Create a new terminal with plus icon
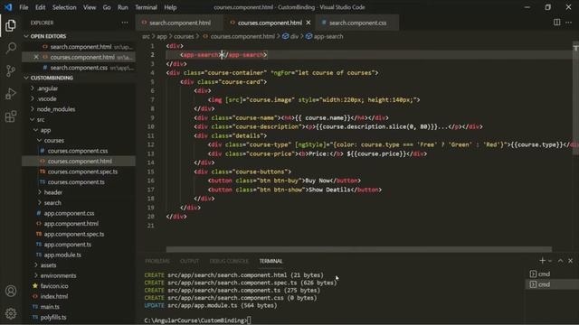The height and width of the screenshot is (325, 579). [x=542, y=261]
